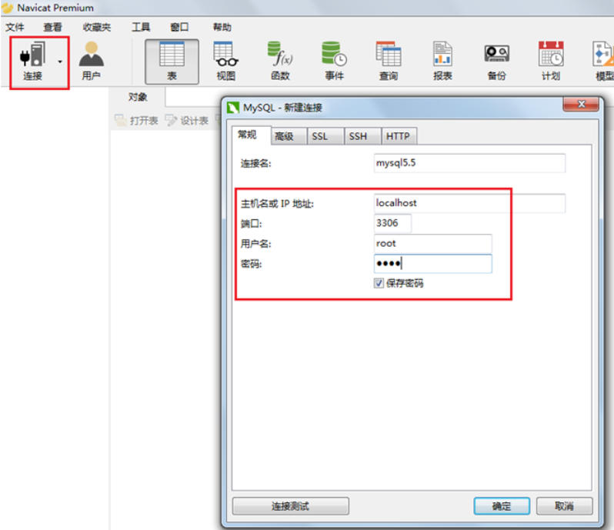
Task: Switch to the SSH tab
Action: 362,136
